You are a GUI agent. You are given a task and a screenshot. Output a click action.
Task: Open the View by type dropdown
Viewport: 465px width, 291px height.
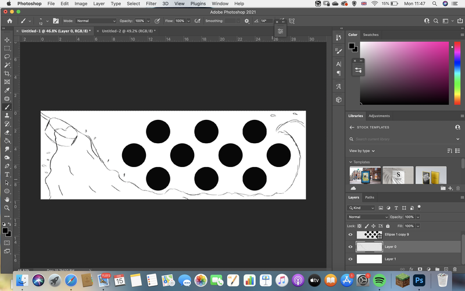coord(362,151)
